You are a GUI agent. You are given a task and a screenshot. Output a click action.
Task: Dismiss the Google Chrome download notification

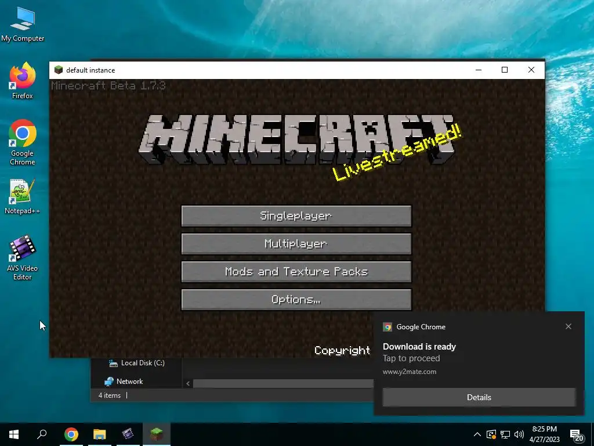coord(568,326)
